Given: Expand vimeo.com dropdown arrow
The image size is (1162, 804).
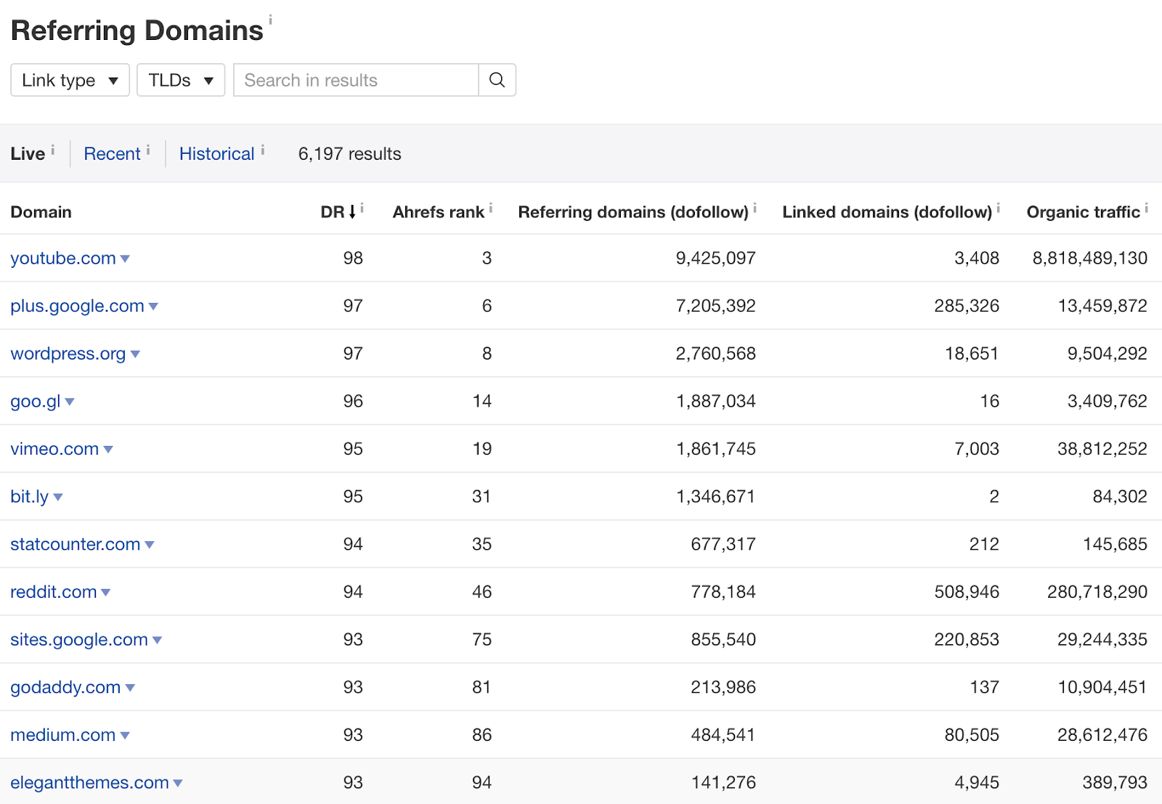Looking at the screenshot, I should pyautogui.click(x=108, y=450).
